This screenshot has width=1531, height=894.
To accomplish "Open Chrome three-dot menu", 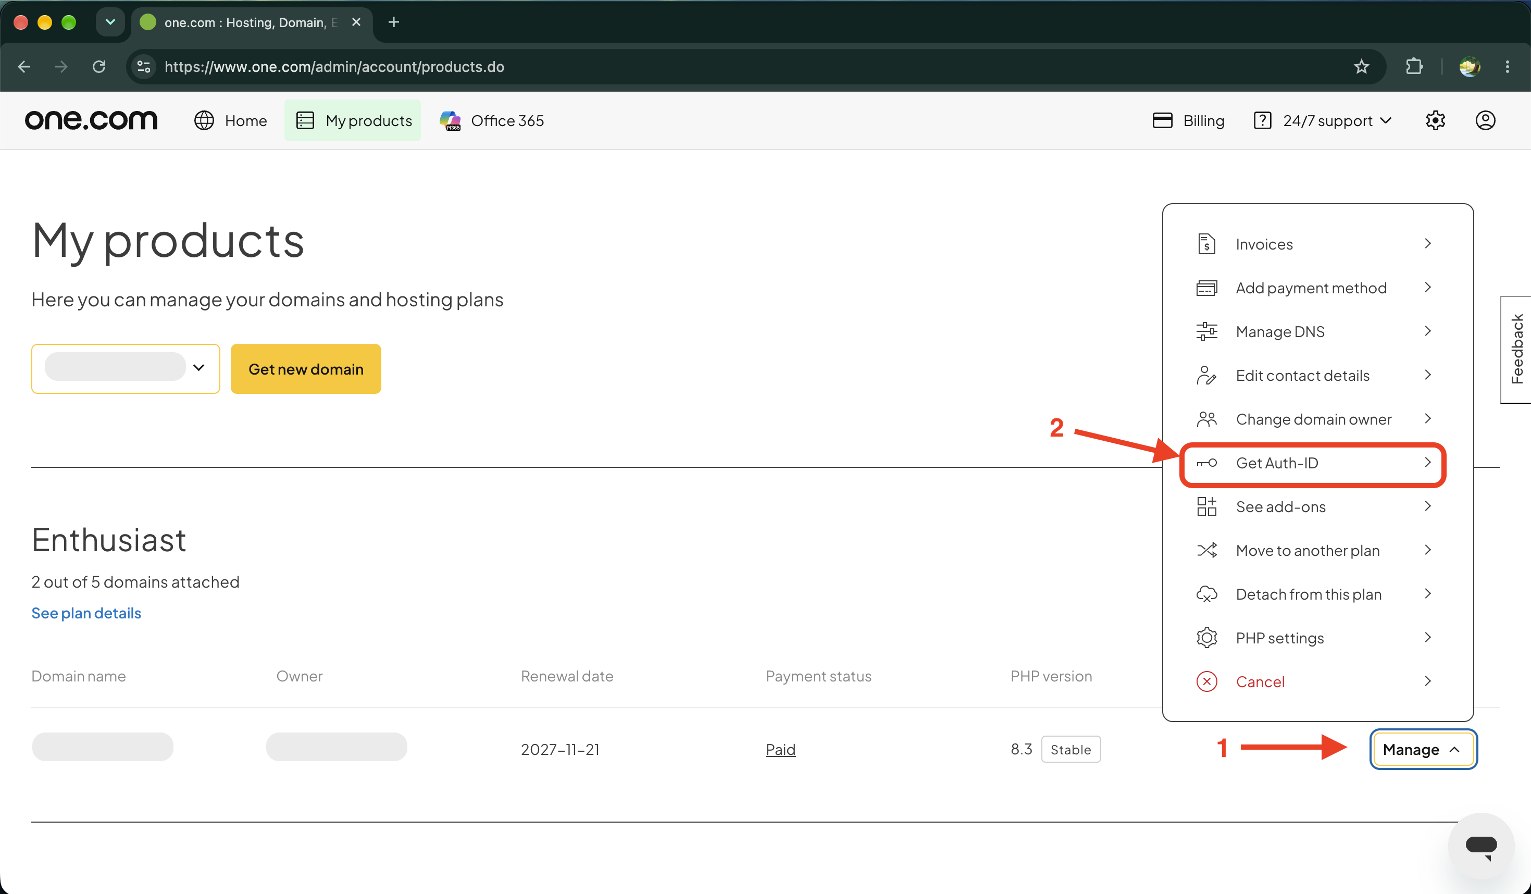I will [1508, 66].
